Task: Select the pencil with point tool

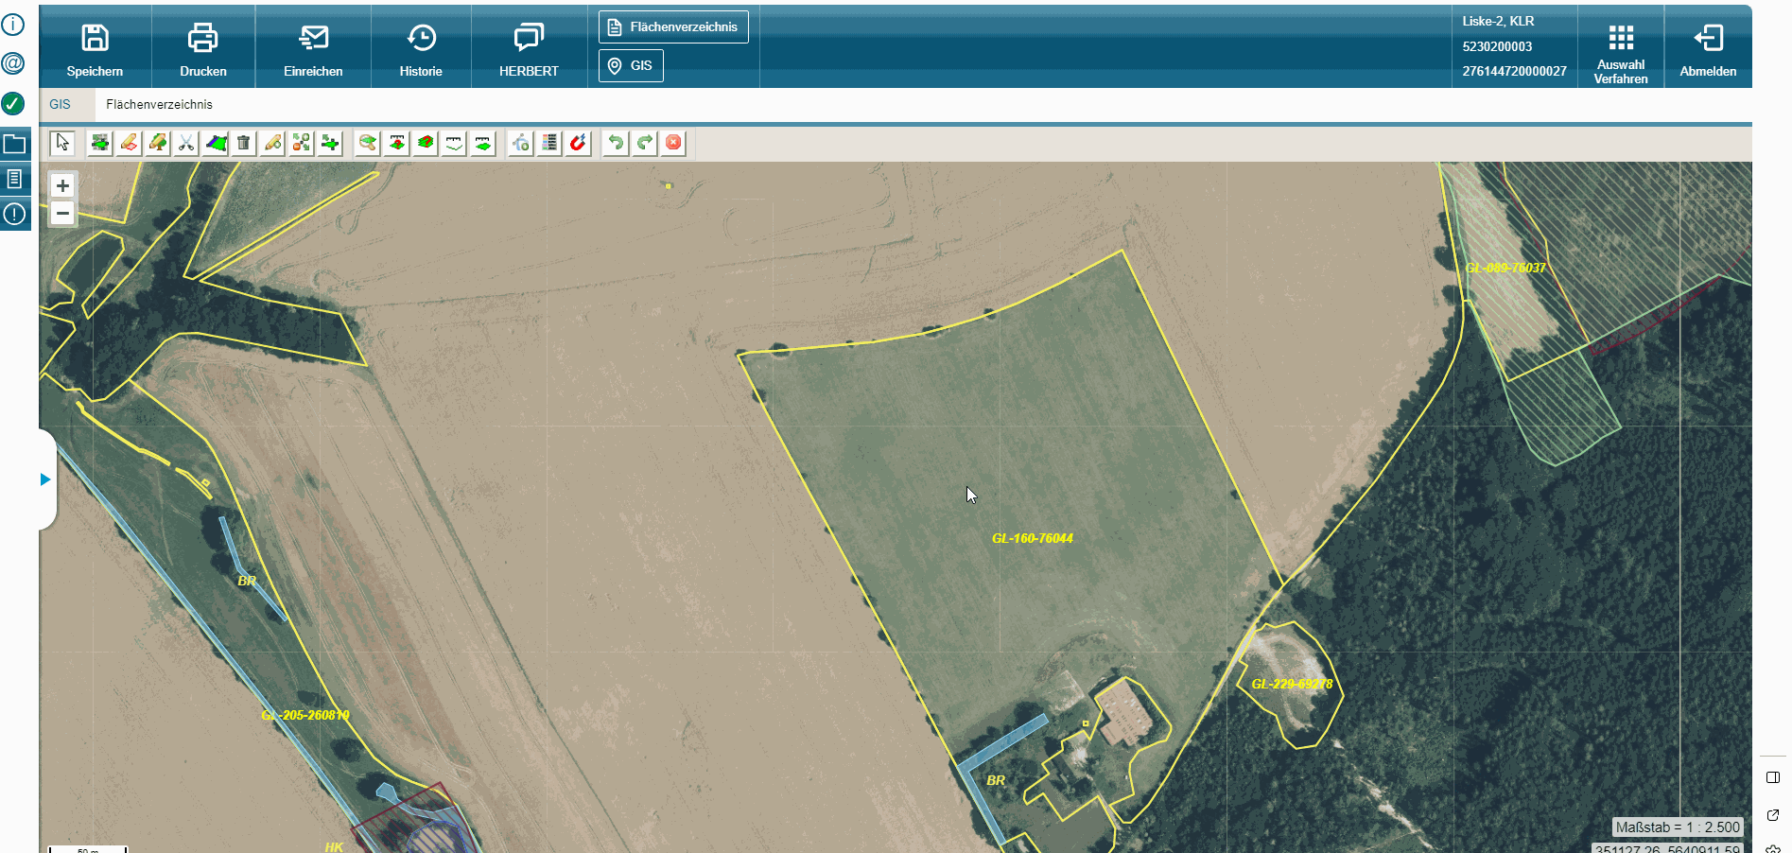Action: click(x=272, y=143)
